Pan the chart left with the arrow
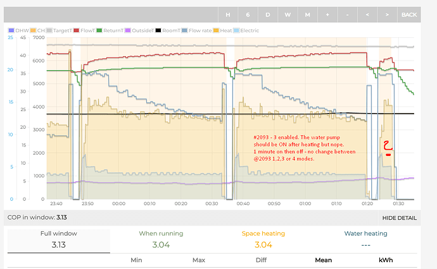 click(x=367, y=15)
